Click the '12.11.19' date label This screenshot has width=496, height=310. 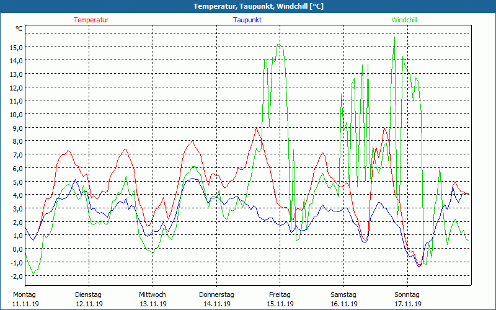pos(89,304)
